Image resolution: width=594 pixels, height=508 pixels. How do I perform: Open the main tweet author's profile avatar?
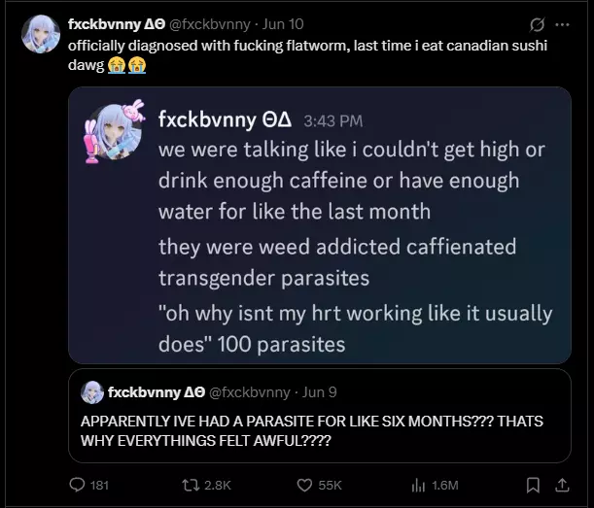[x=41, y=35]
